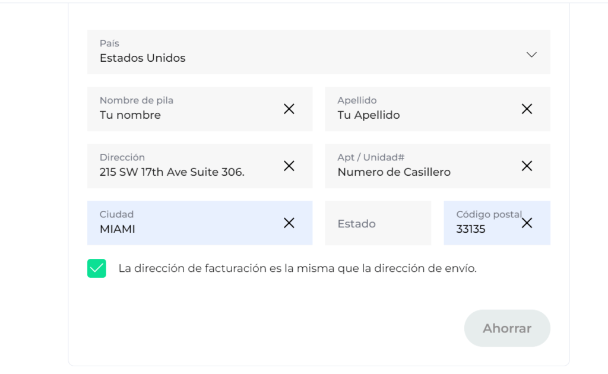Edit the 33135 postal code value
Viewport: 608px width, 374px height.
pyautogui.click(x=471, y=229)
